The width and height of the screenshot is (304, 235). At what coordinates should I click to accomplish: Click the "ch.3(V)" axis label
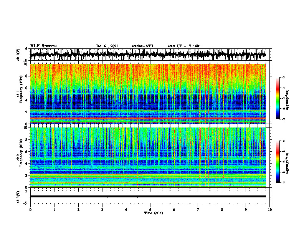pos(18,197)
